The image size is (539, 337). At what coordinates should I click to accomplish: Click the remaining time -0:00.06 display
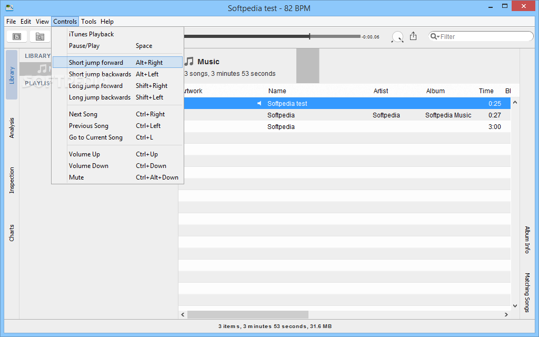[x=371, y=37]
